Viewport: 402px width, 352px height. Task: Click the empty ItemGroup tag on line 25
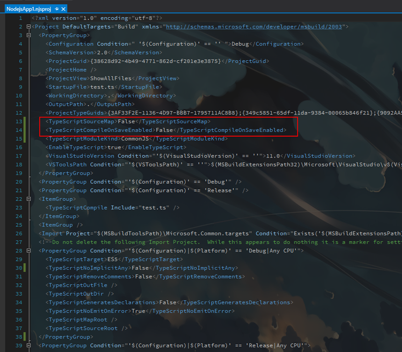(61, 225)
